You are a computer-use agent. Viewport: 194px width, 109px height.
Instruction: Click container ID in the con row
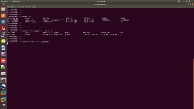click(x=12, y=22)
